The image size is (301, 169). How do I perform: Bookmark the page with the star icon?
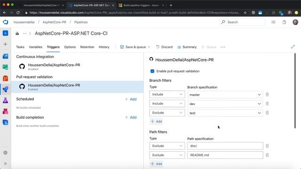(x=245, y=13)
